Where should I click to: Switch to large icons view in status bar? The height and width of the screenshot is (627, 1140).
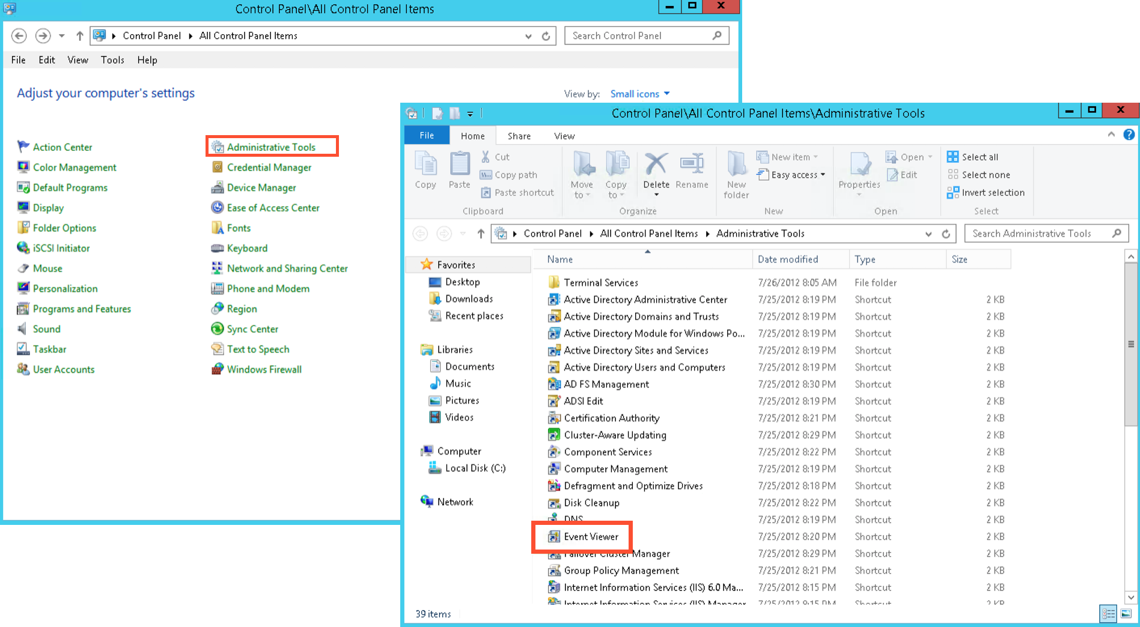point(1126,614)
